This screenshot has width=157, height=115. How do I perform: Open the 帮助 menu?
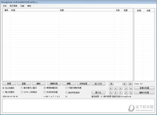[29, 6]
